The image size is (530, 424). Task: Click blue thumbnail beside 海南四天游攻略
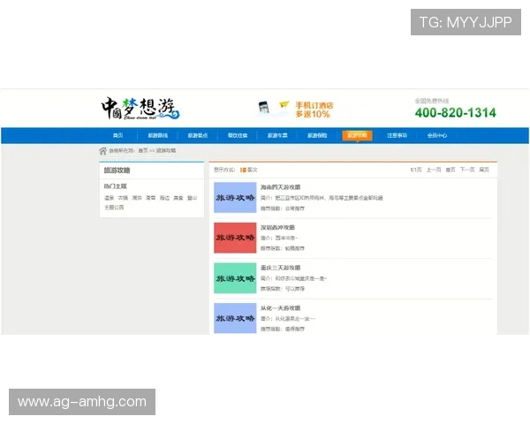coord(235,198)
